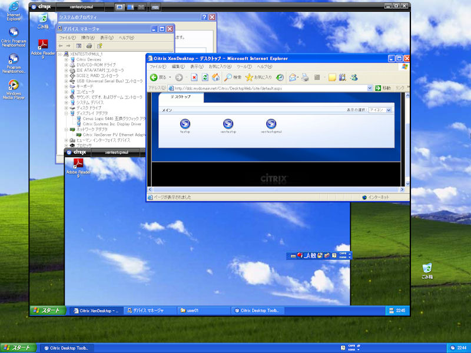Open the IE History icon
This screenshot has height=353, width=471.
click(280, 78)
